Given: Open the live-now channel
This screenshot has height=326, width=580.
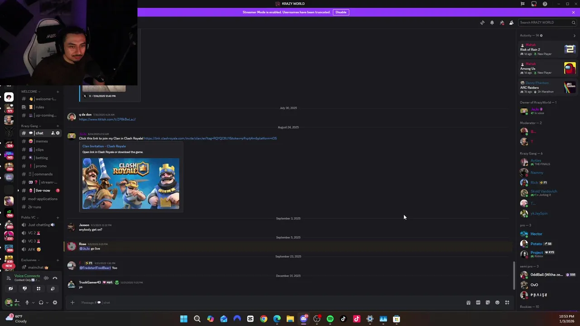Looking at the screenshot, I should pos(40,191).
